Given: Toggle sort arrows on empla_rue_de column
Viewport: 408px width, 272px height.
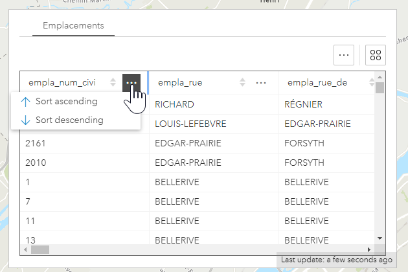Looking at the screenshot, I should (x=372, y=82).
